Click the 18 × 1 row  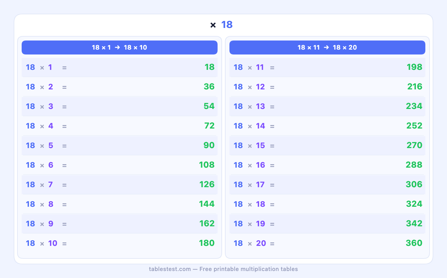(119, 67)
